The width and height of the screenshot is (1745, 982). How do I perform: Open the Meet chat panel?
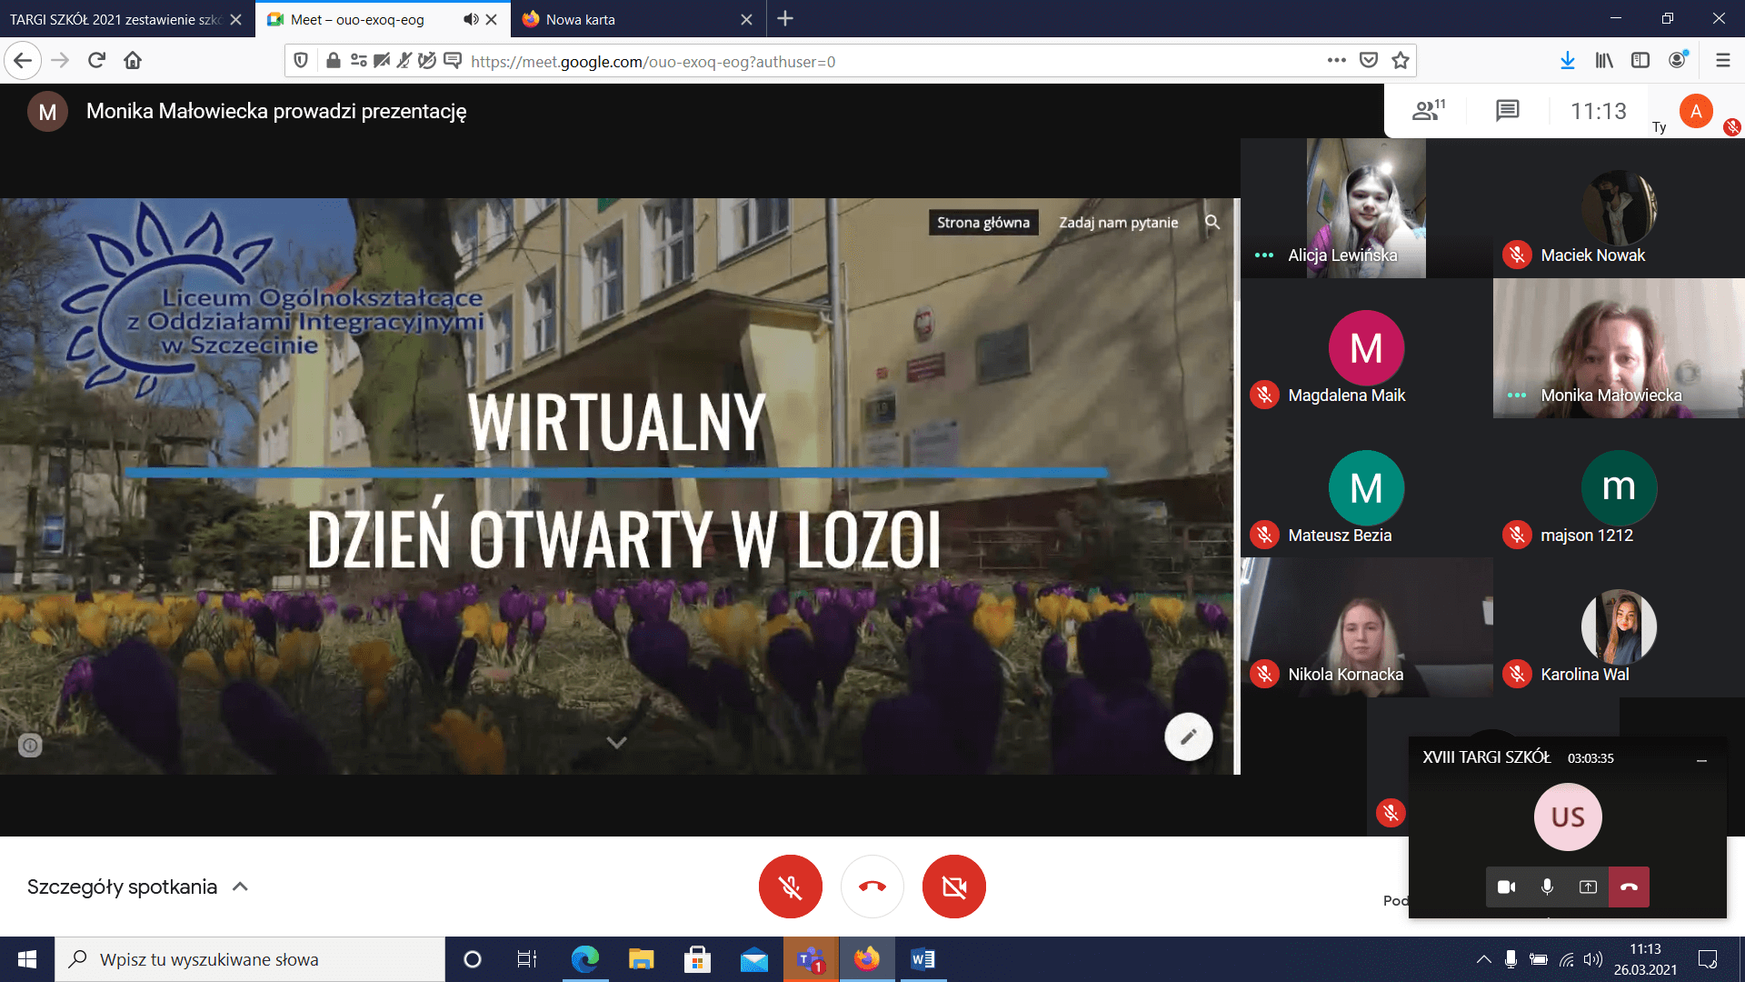coord(1507,111)
